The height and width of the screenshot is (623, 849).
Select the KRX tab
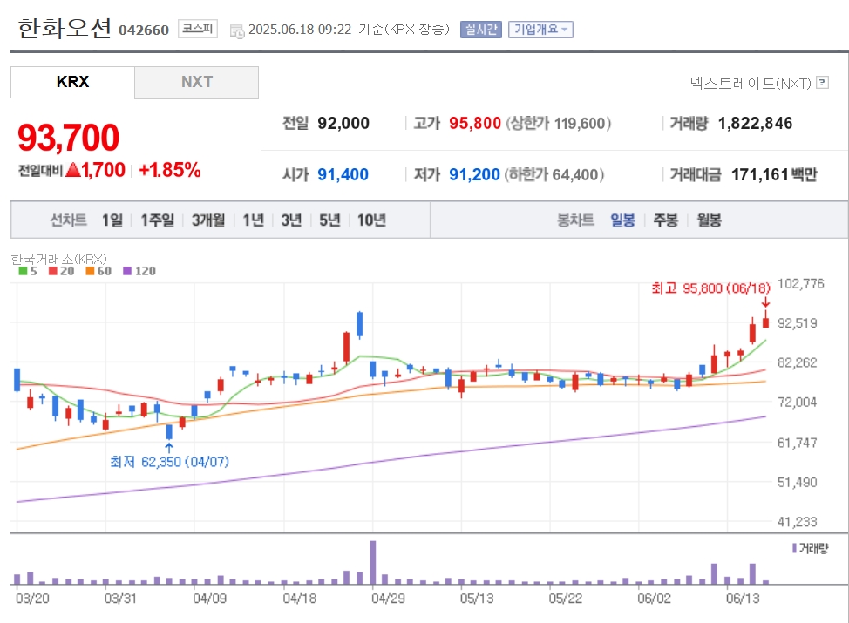(x=72, y=82)
